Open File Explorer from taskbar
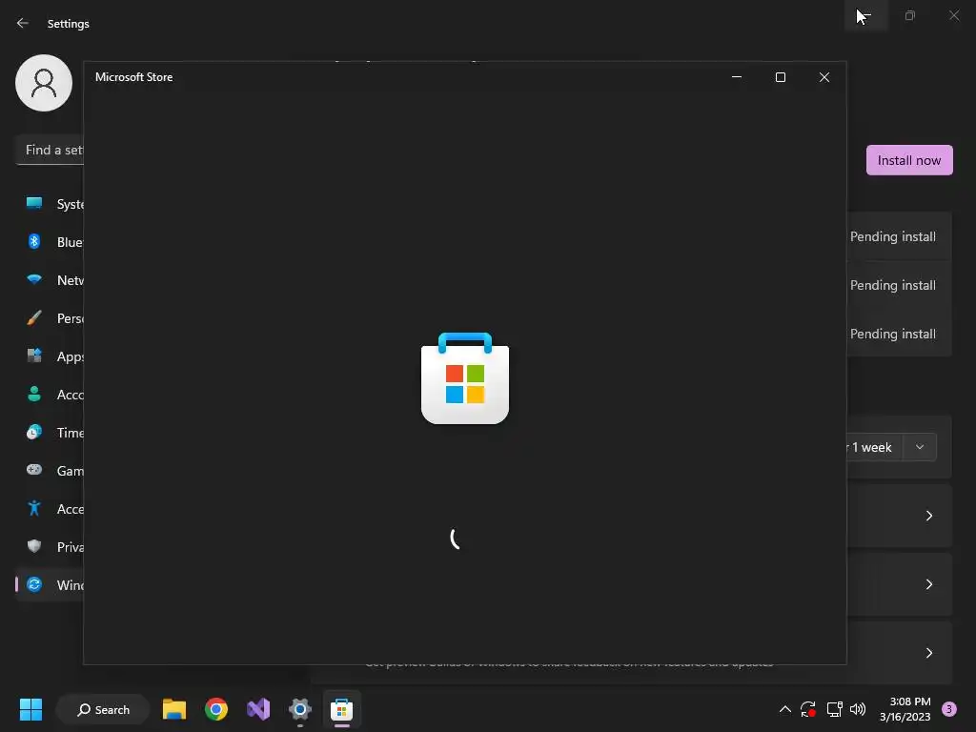The height and width of the screenshot is (732, 976). click(174, 709)
